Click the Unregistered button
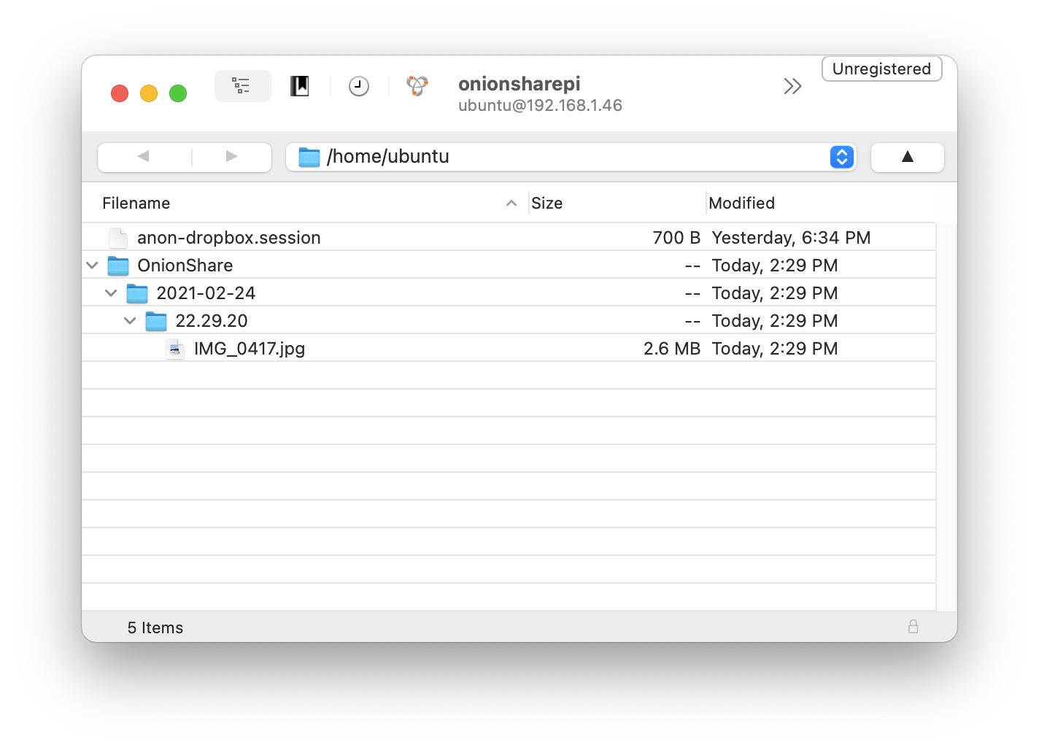The image size is (1039, 750). 881,69
